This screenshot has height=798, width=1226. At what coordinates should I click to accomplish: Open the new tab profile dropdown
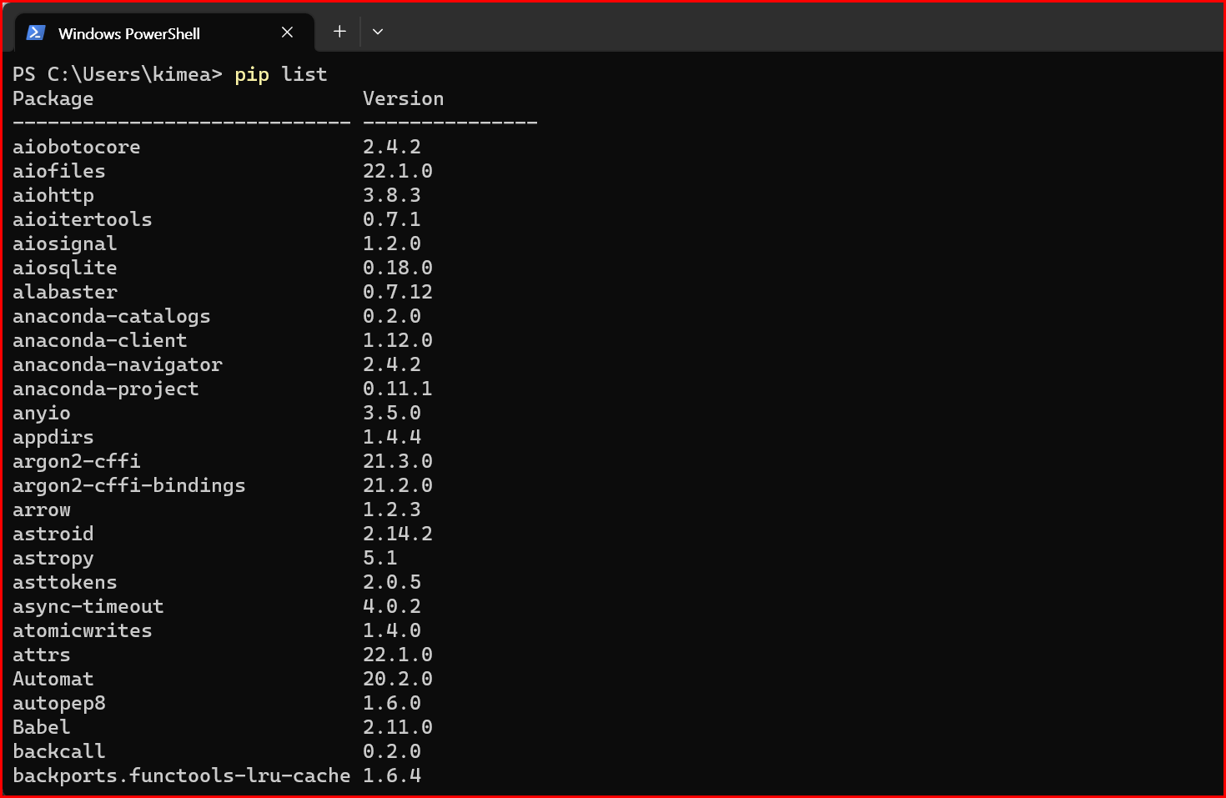378,32
